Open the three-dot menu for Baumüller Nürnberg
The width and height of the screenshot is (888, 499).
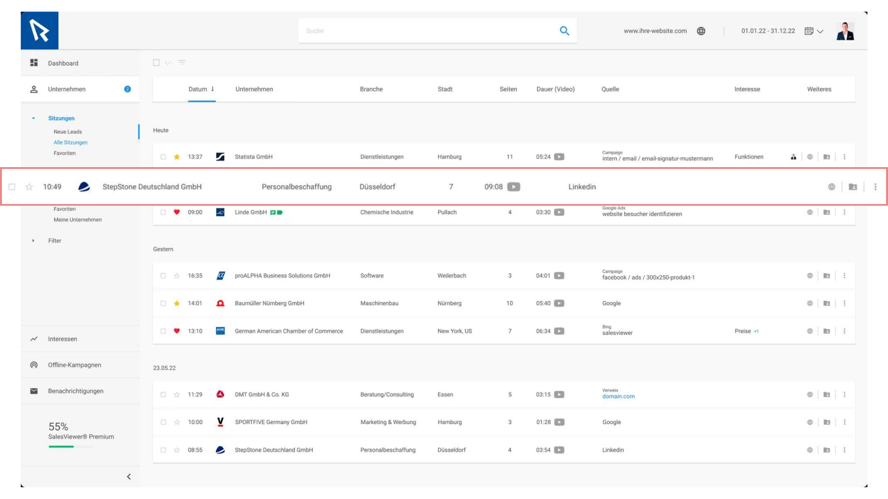click(x=844, y=303)
